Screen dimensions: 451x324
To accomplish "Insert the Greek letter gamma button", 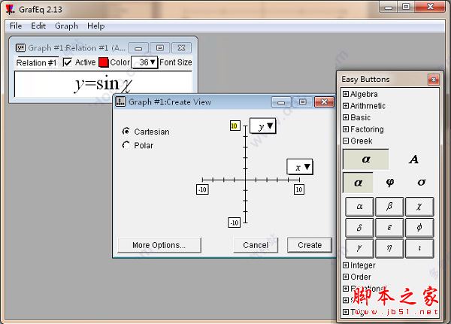I will [x=359, y=248].
